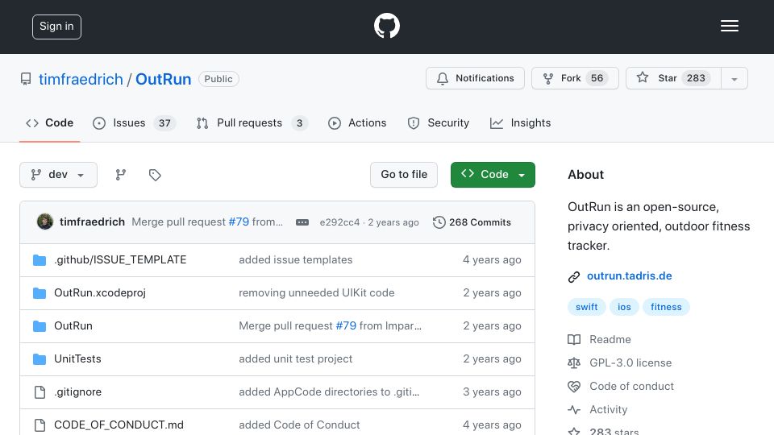Open the 268 Commits history
774x435 pixels.
[472, 222]
